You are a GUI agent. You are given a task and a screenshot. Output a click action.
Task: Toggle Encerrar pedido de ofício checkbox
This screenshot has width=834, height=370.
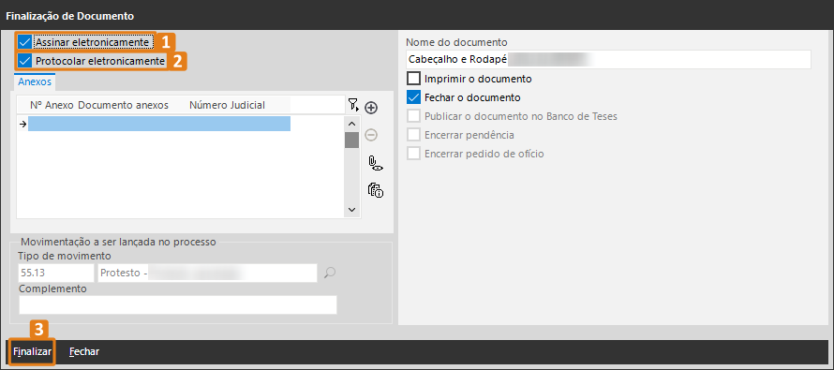(x=413, y=154)
